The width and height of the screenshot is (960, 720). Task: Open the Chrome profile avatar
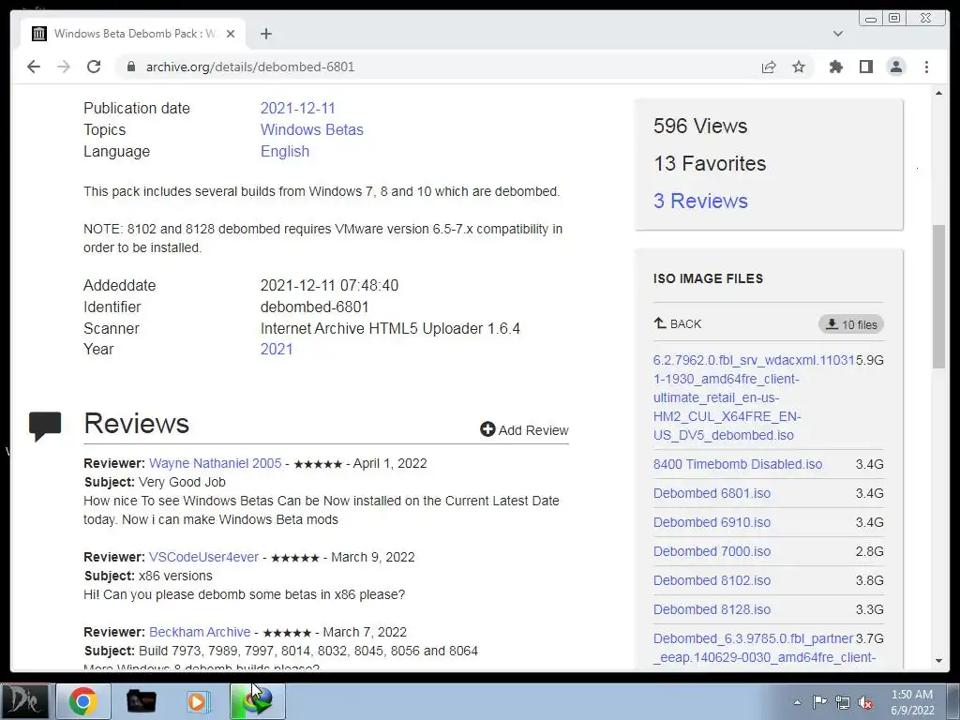pos(895,67)
